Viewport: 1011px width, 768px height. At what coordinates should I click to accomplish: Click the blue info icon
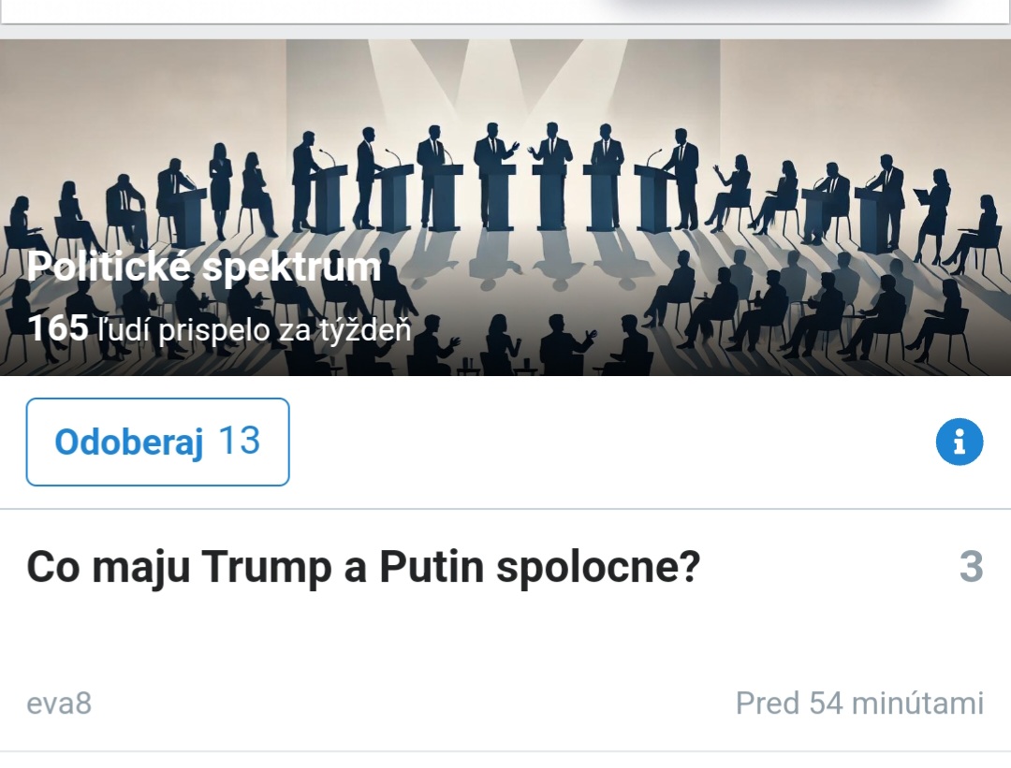(x=960, y=442)
